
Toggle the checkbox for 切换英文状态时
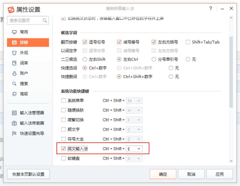point(63,18)
